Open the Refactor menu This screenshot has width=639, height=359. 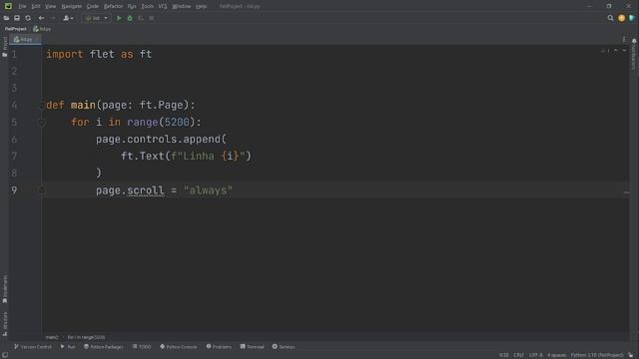point(113,7)
